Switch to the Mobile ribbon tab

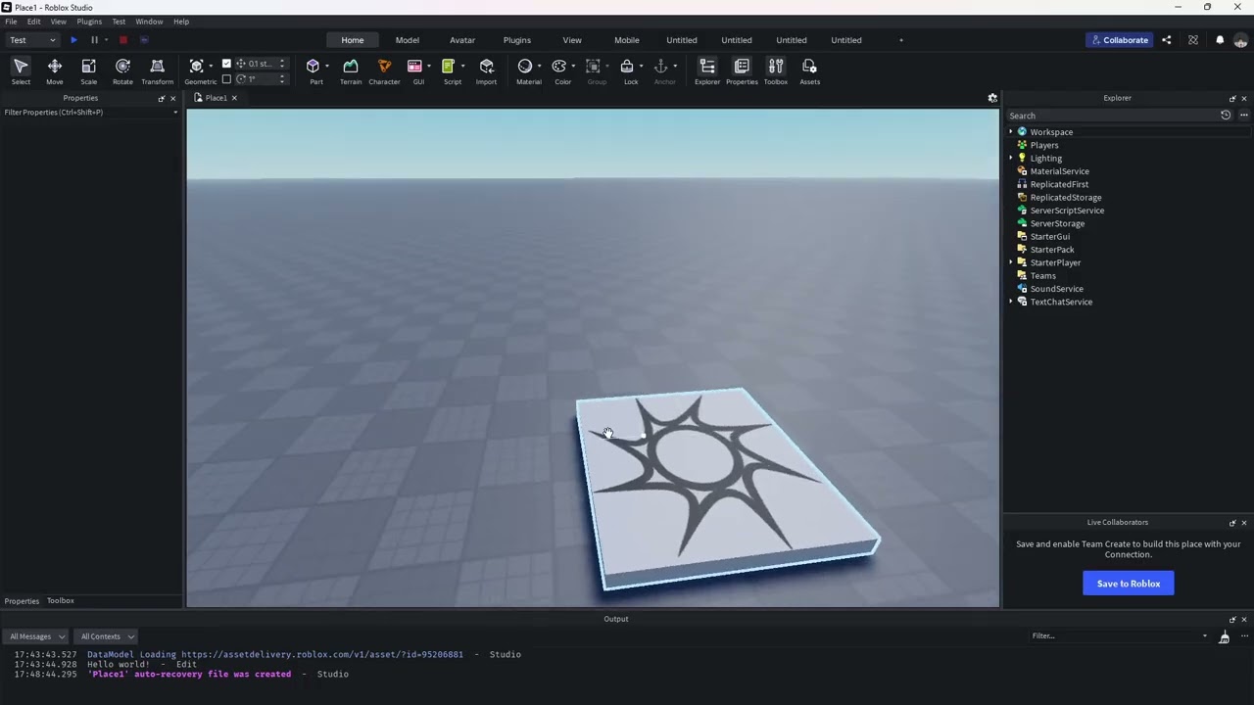point(627,40)
